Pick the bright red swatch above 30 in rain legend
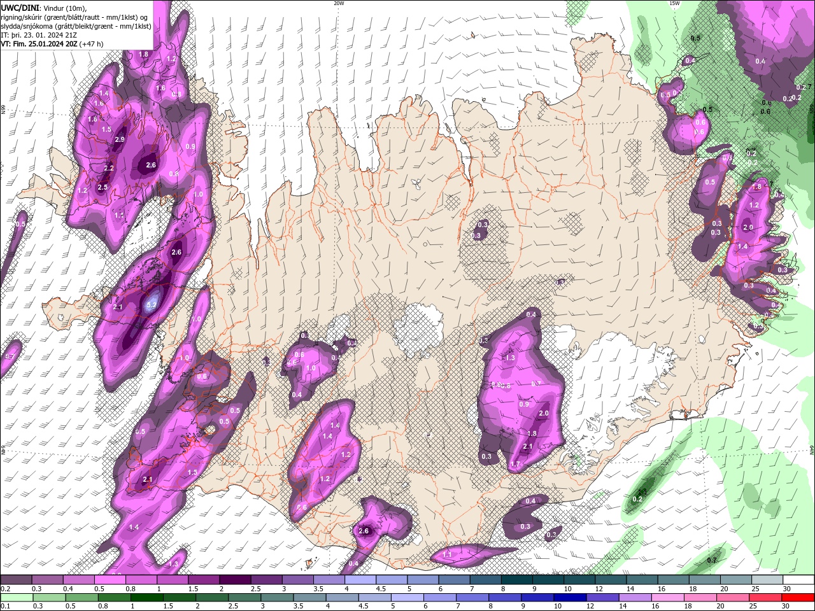Viewport: 815px width, 611px height. tap(797, 598)
